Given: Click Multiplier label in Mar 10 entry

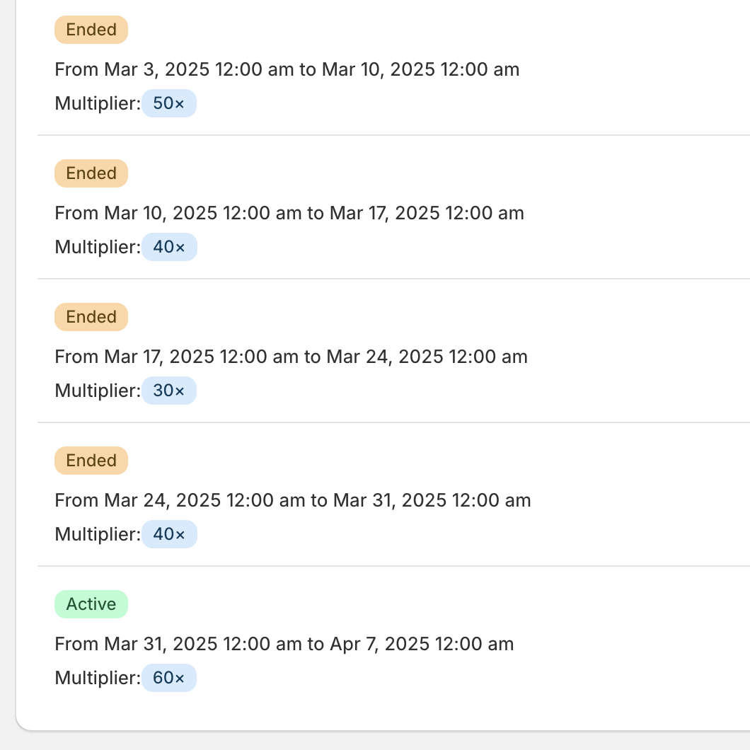Looking at the screenshot, I should 98,248.
